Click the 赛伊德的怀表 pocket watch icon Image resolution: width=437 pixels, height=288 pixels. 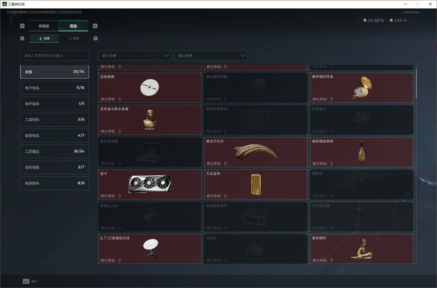point(362,87)
